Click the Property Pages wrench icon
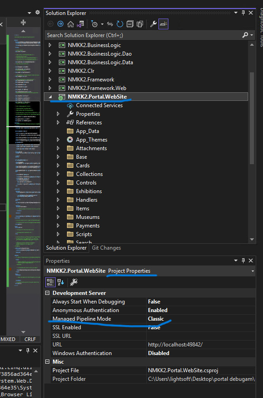The image size is (263, 398). (74, 282)
